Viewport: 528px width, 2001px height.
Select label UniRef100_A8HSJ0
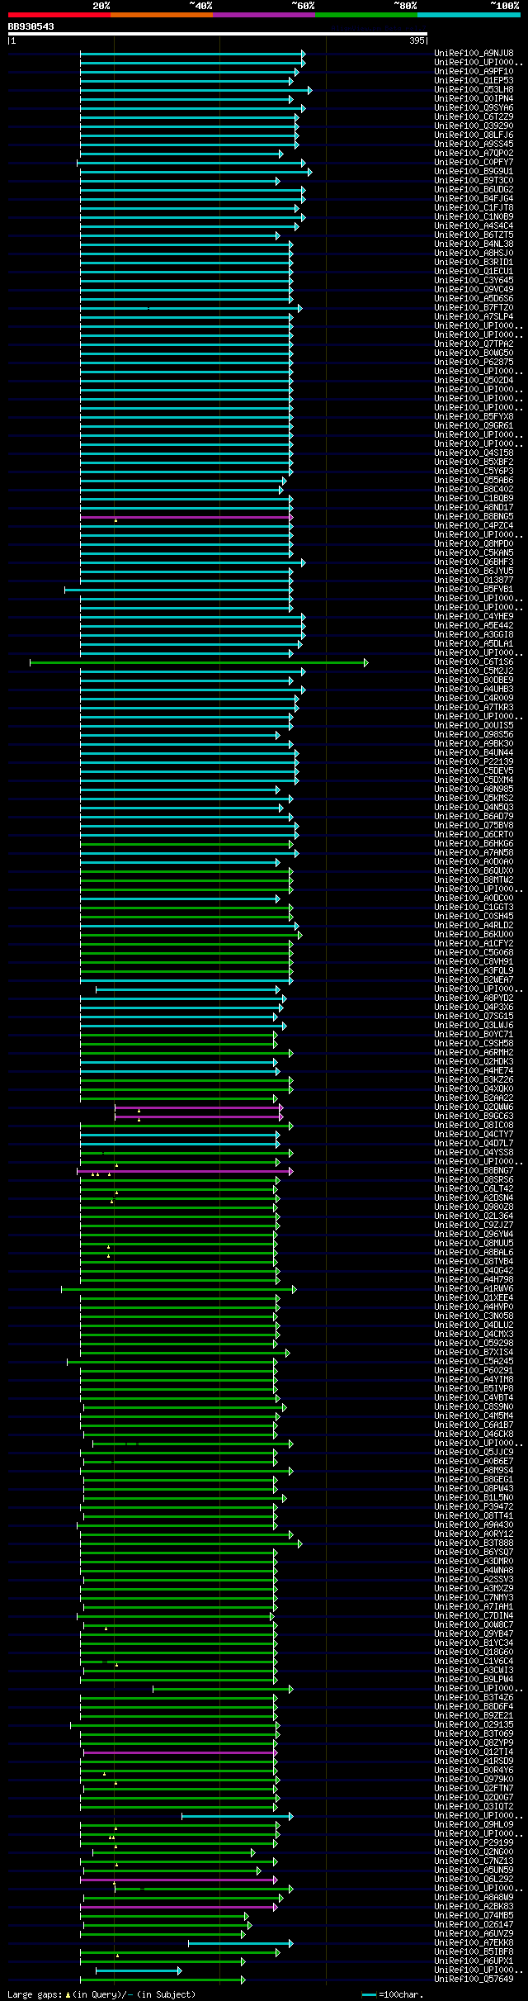tap(474, 254)
